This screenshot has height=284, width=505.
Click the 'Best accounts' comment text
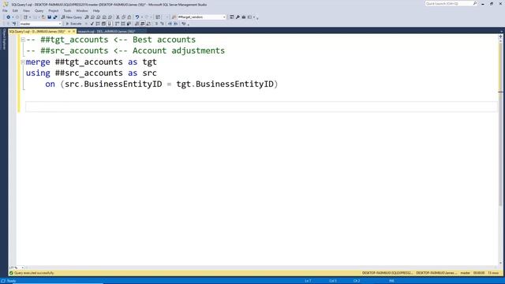click(164, 39)
